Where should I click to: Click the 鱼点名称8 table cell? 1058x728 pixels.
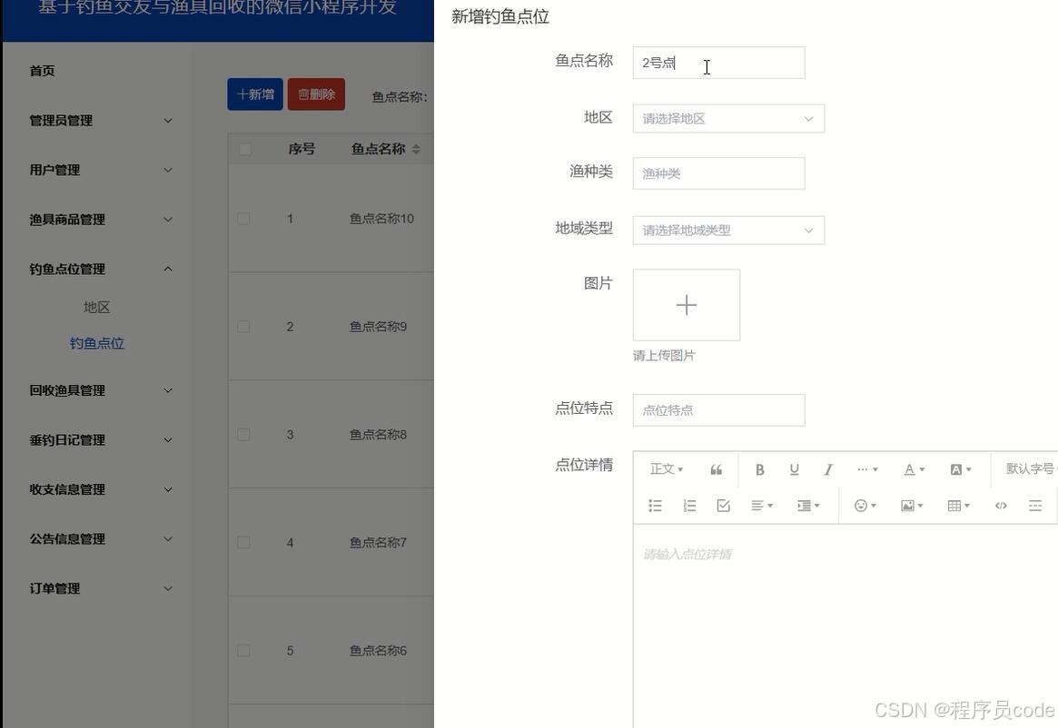[378, 435]
